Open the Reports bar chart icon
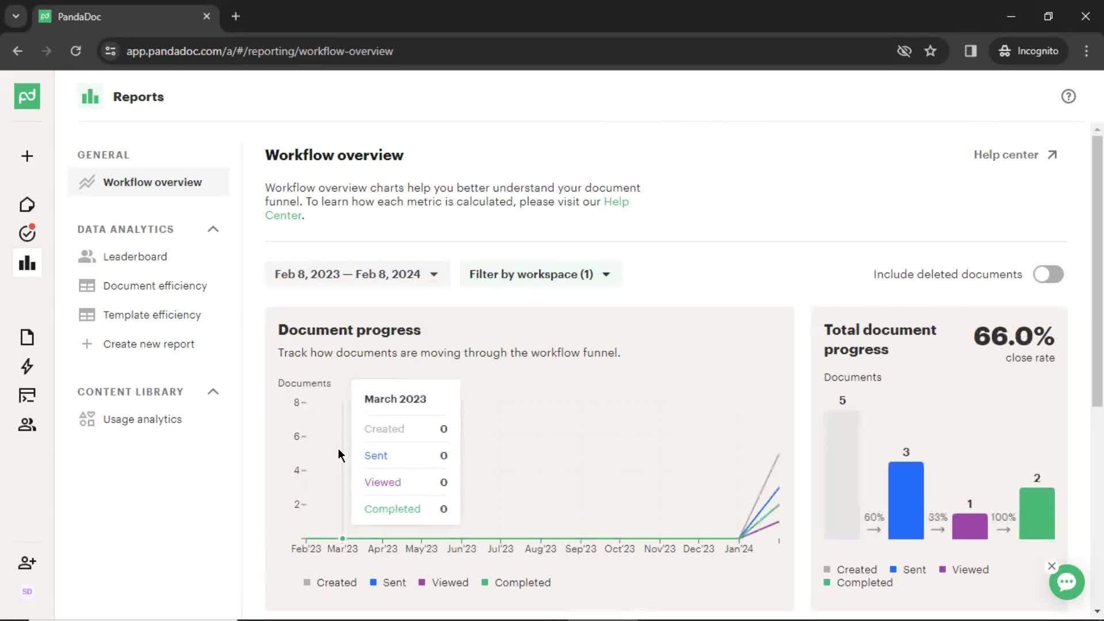Screen dimensions: 1104x621 (x=27, y=262)
